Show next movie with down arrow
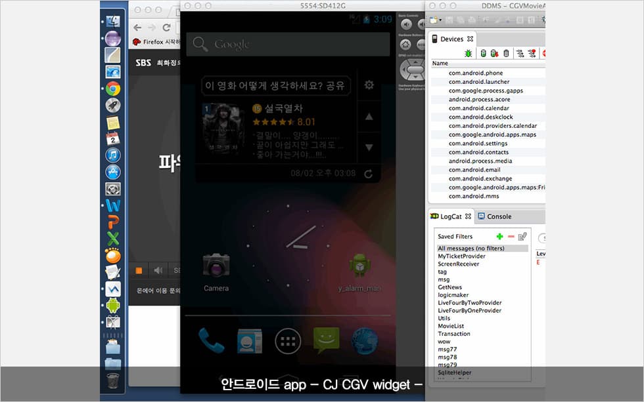The image size is (644, 402). click(x=369, y=148)
